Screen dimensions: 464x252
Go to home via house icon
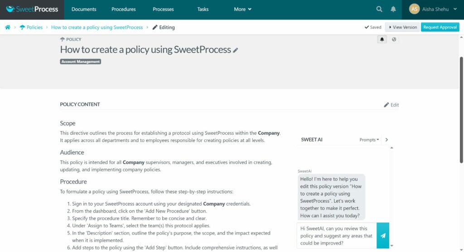click(8, 27)
